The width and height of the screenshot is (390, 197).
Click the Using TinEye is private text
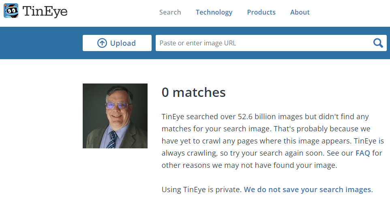tap(201, 189)
